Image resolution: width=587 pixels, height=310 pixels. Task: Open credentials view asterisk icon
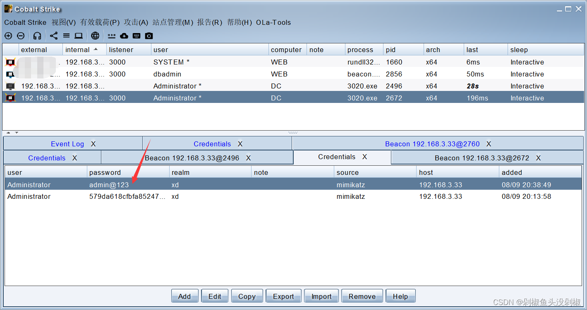point(112,36)
